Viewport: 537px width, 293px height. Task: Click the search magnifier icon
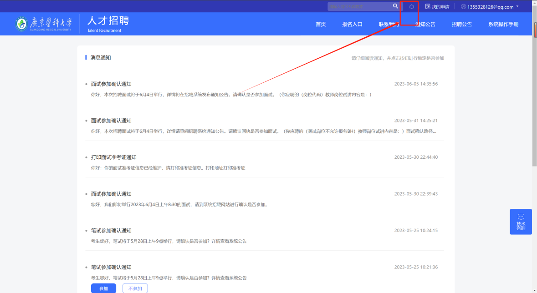coord(395,6)
